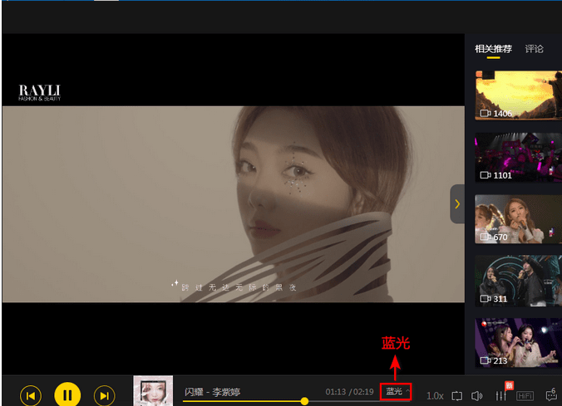Toggle the HiFi sound mode

tap(525, 396)
